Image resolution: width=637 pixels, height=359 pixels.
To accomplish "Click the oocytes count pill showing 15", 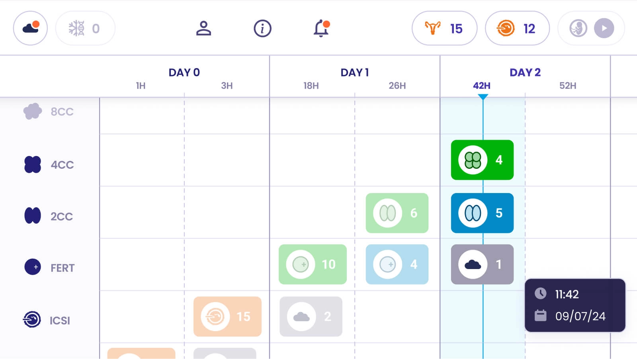I will pos(444,28).
